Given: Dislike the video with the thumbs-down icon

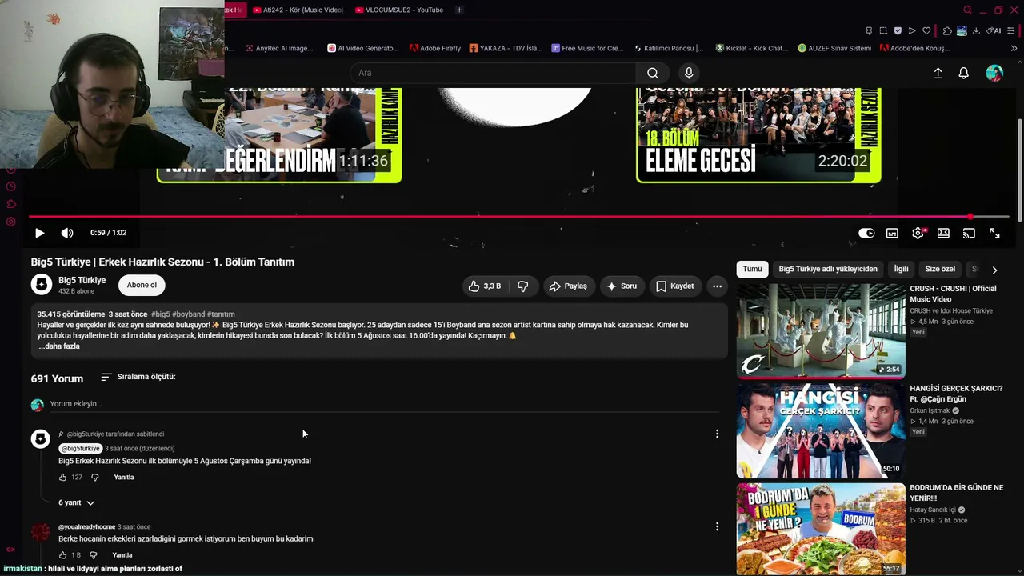Looking at the screenshot, I should point(523,286).
